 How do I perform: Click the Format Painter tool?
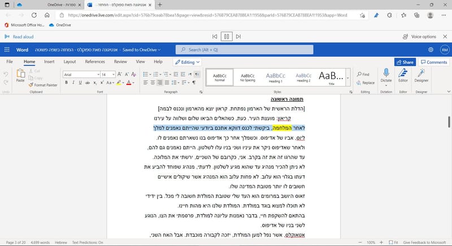(x=43, y=85)
